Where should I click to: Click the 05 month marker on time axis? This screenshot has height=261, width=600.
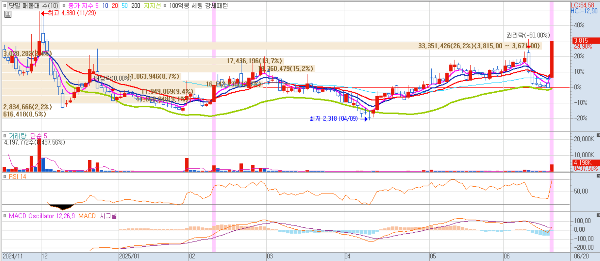click(433, 256)
